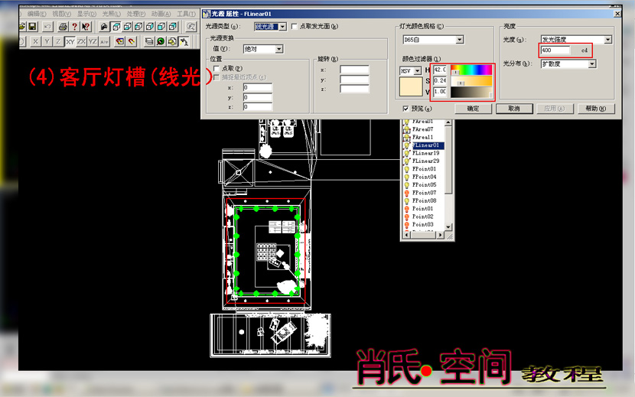The height and width of the screenshot is (397, 635).
Task: Select the Y axis view button
Action: coord(47,41)
